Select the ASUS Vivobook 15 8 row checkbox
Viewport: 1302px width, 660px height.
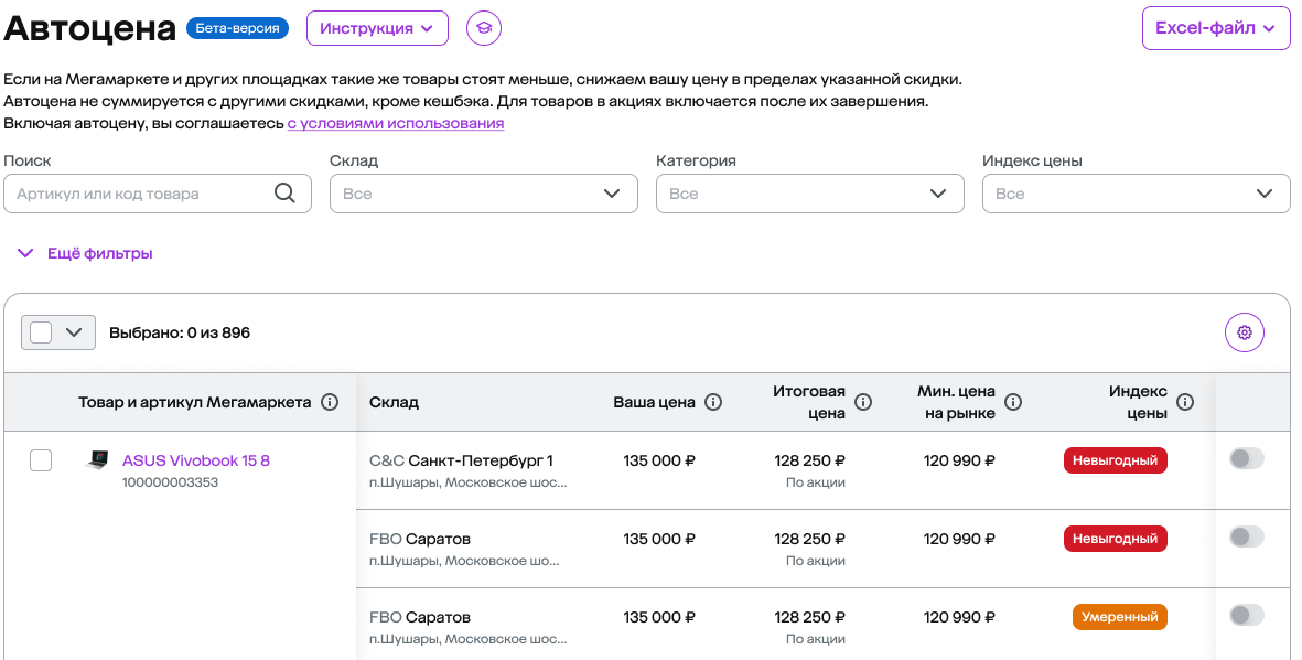[41, 460]
